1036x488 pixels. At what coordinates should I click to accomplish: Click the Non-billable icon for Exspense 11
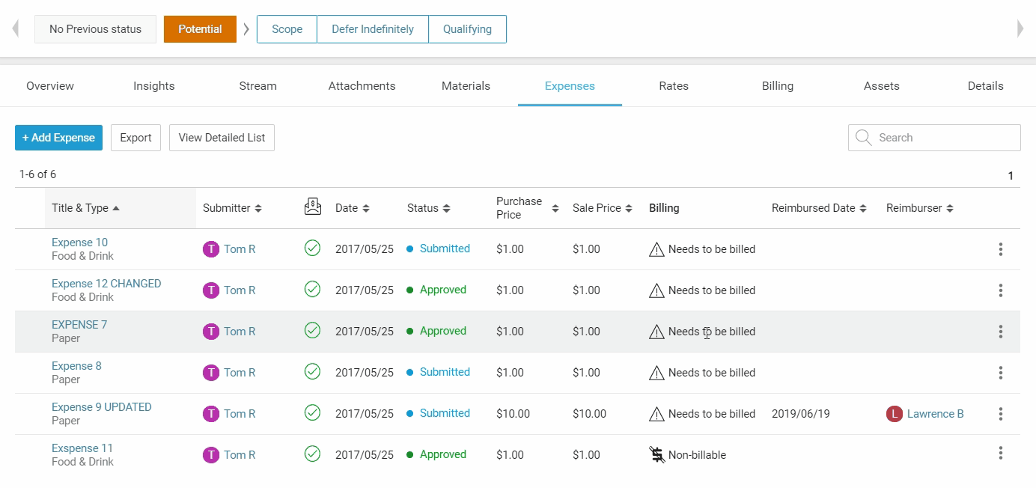656,454
